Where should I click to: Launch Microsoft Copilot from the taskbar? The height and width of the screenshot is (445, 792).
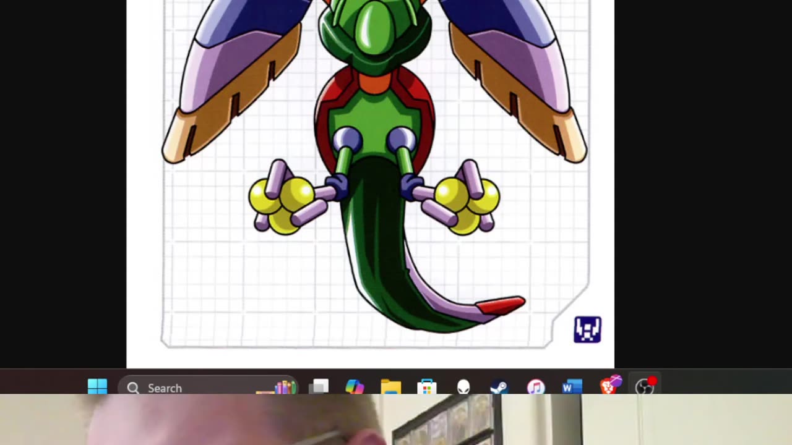pos(355,387)
